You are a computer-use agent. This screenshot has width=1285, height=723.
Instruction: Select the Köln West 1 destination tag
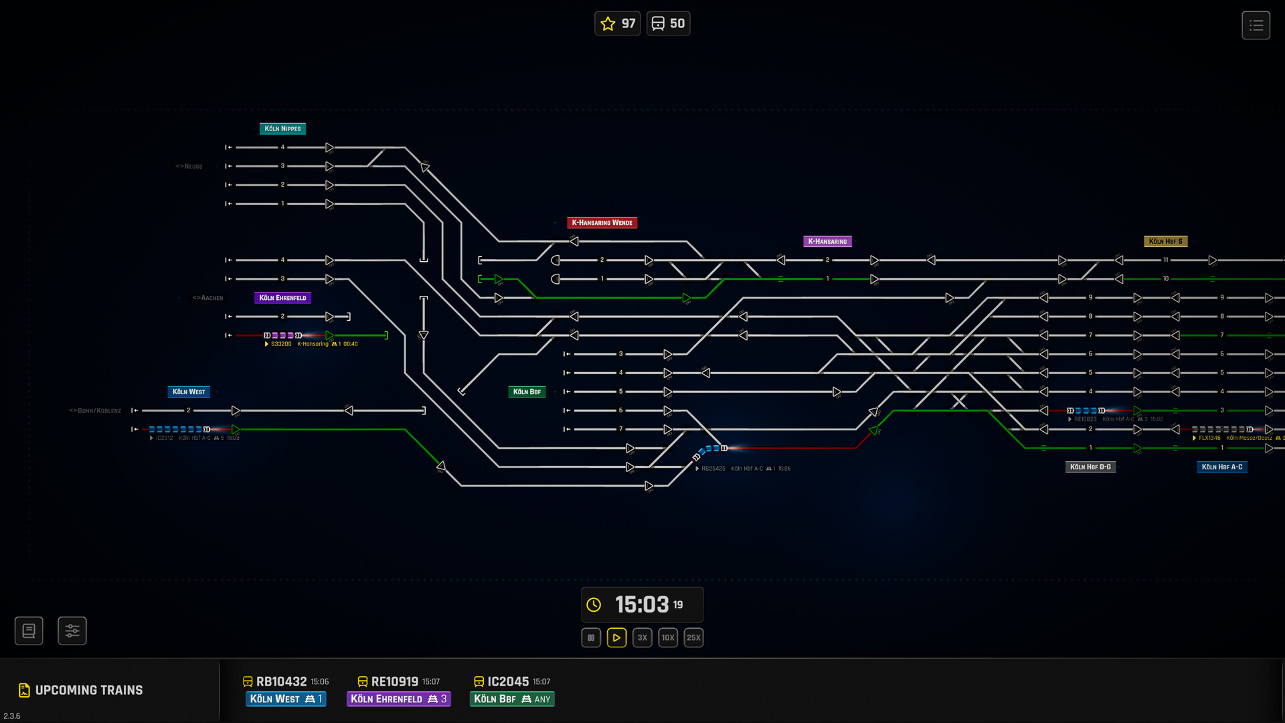pos(286,699)
